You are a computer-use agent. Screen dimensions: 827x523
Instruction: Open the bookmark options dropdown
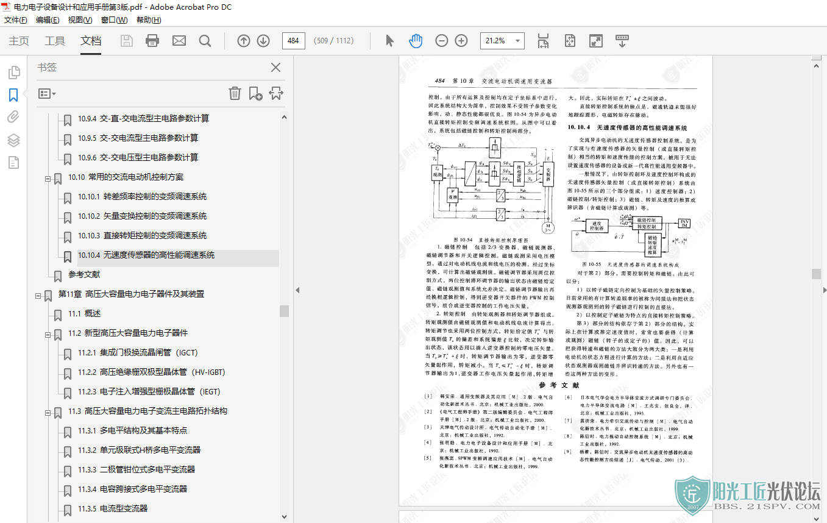pyautogui.click(x=47, y=94)
